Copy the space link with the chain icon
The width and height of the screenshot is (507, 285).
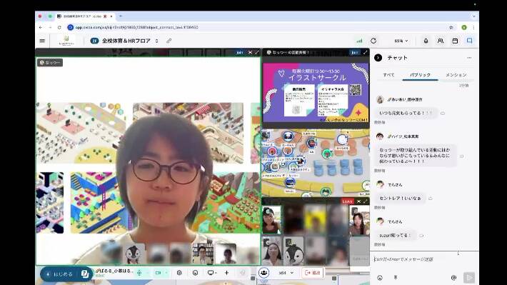click(x=169, y=41)
